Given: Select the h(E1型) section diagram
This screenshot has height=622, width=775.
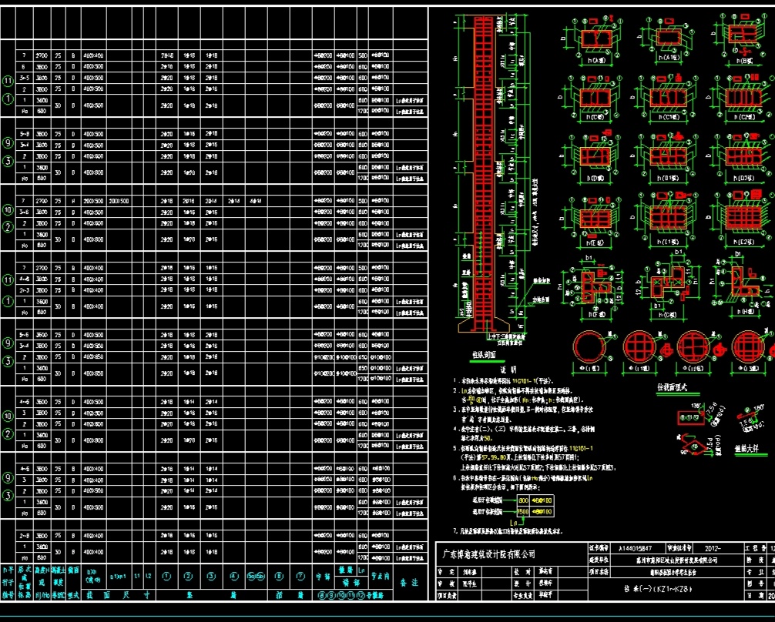Looking at the screenshot, I should (x=667, y=219).
